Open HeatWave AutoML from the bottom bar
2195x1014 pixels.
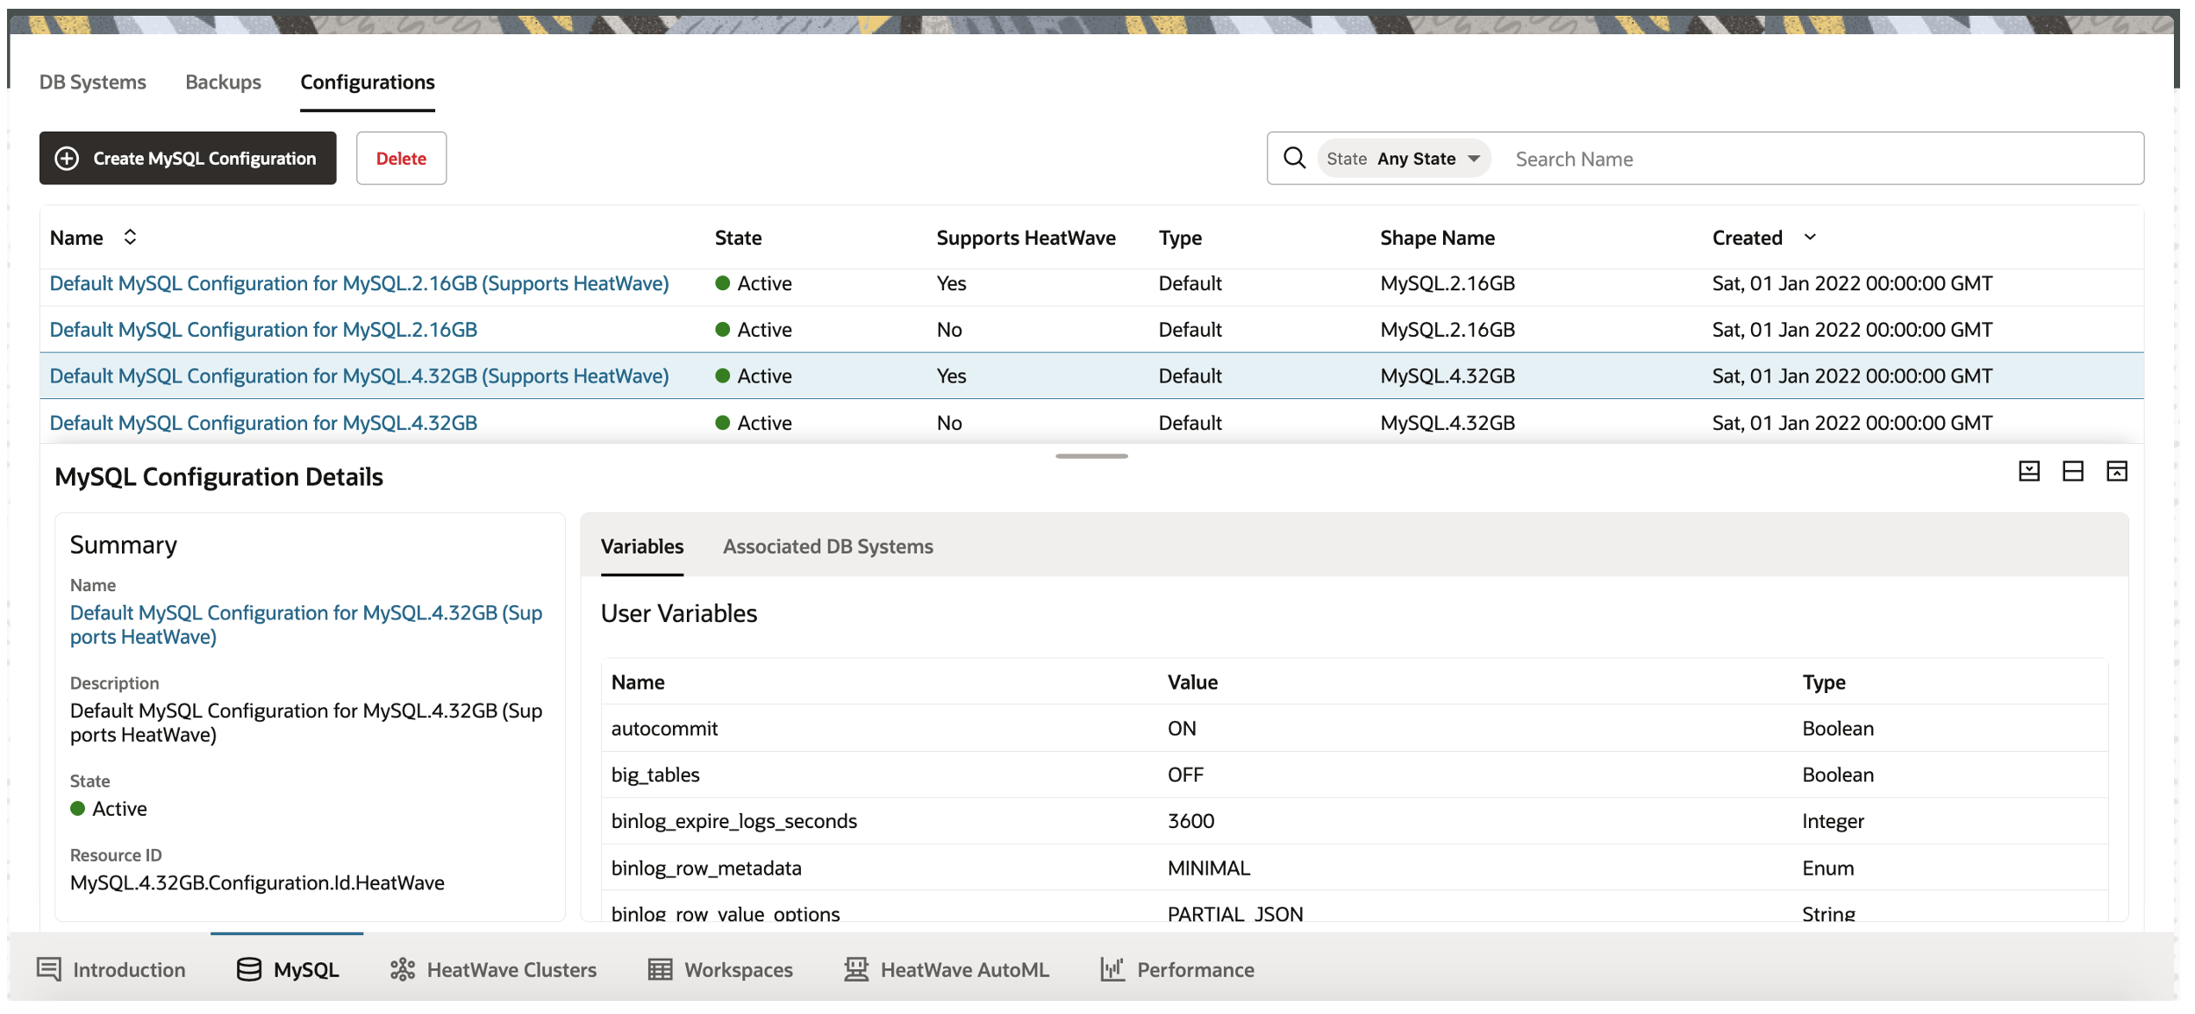[x=856, y=969]
